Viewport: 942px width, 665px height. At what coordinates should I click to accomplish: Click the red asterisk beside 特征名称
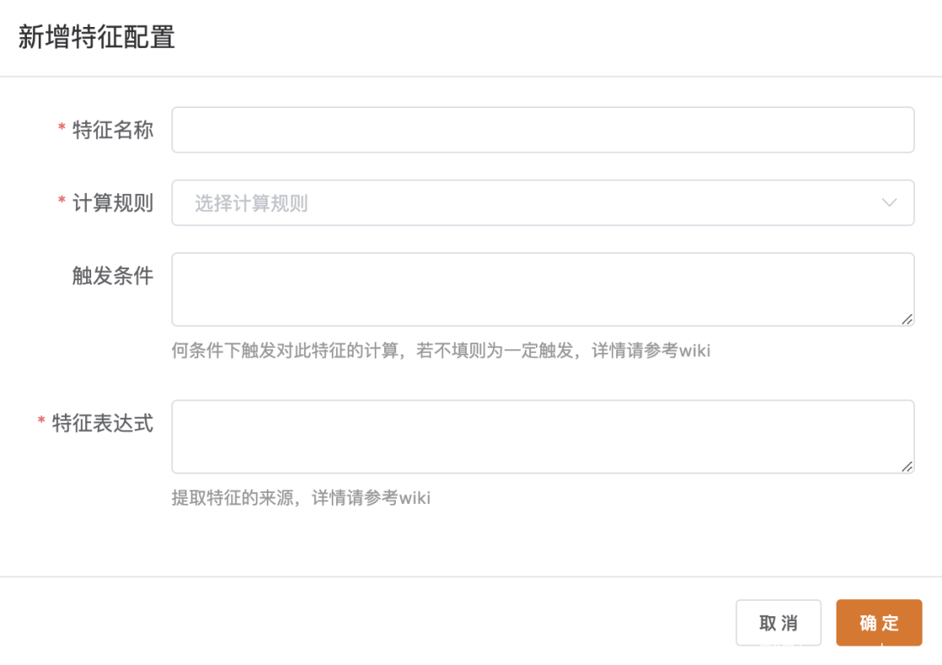click(x=62, y=128)
